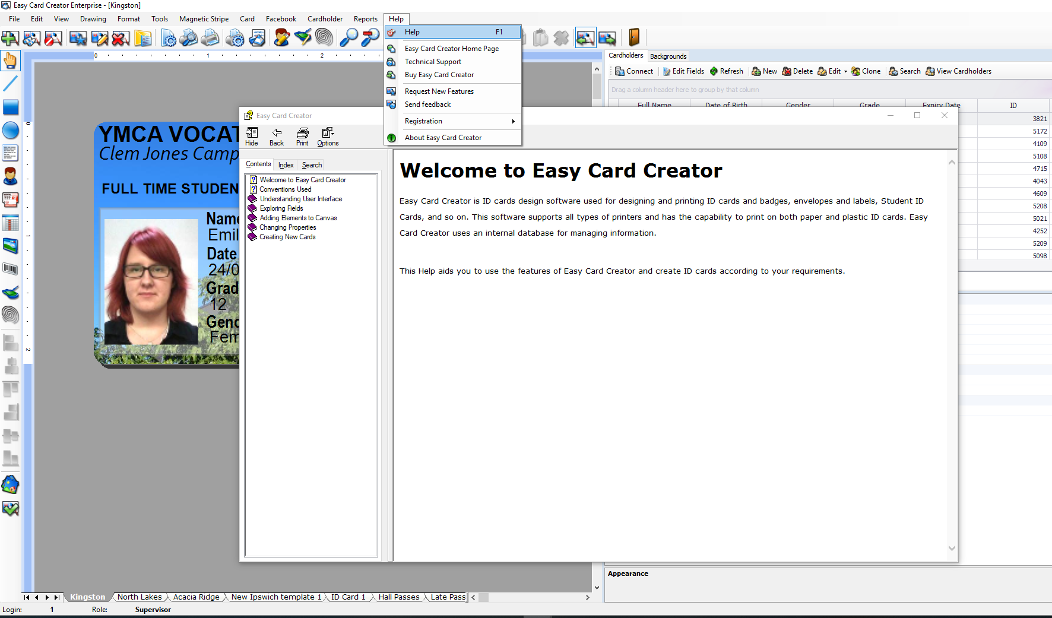Click the View Cardholders button
1052x618 pixels.
pos(958,71)
